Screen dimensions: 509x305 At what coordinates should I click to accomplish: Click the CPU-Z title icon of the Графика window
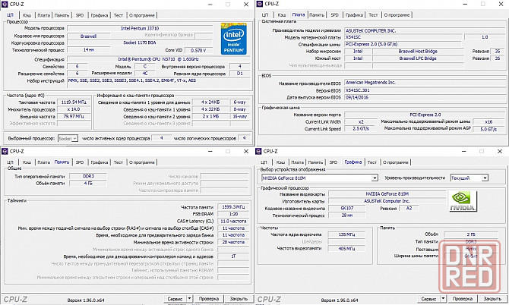(259, 152)
